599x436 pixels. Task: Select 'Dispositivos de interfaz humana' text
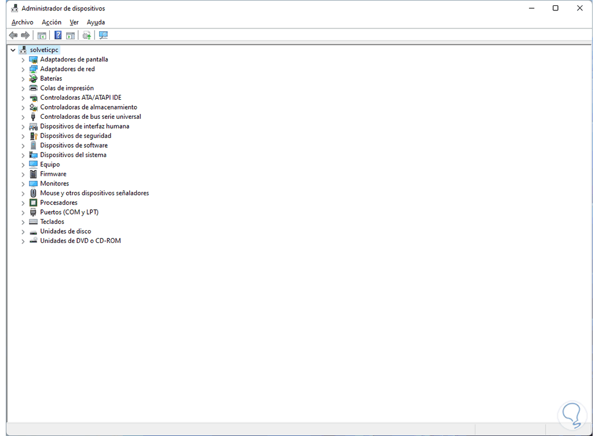[85, 126]
